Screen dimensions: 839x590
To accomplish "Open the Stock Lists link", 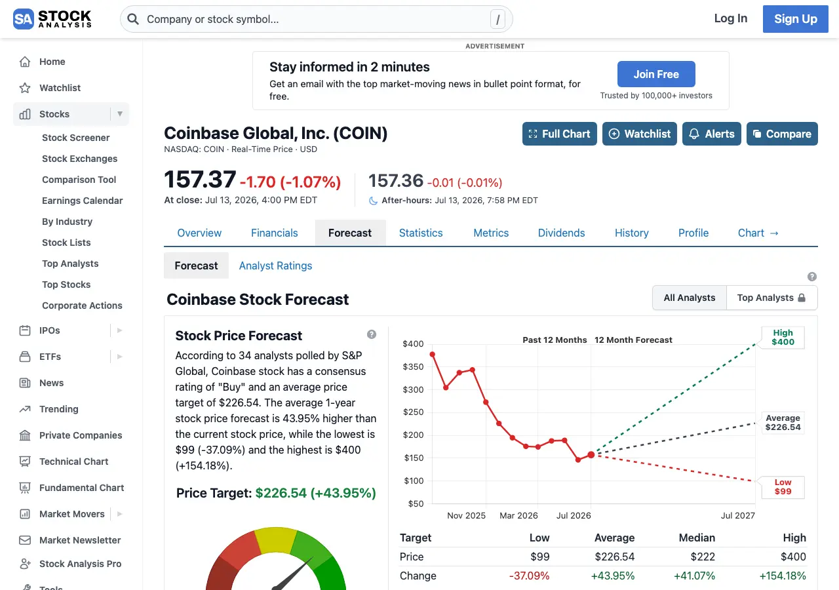I will 67,243.
